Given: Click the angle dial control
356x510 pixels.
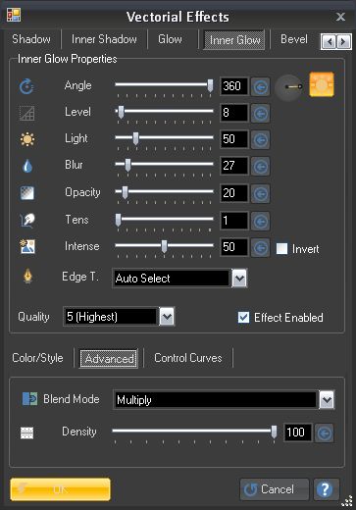Looking at the screenshot, I should click(x=288, y=87).
